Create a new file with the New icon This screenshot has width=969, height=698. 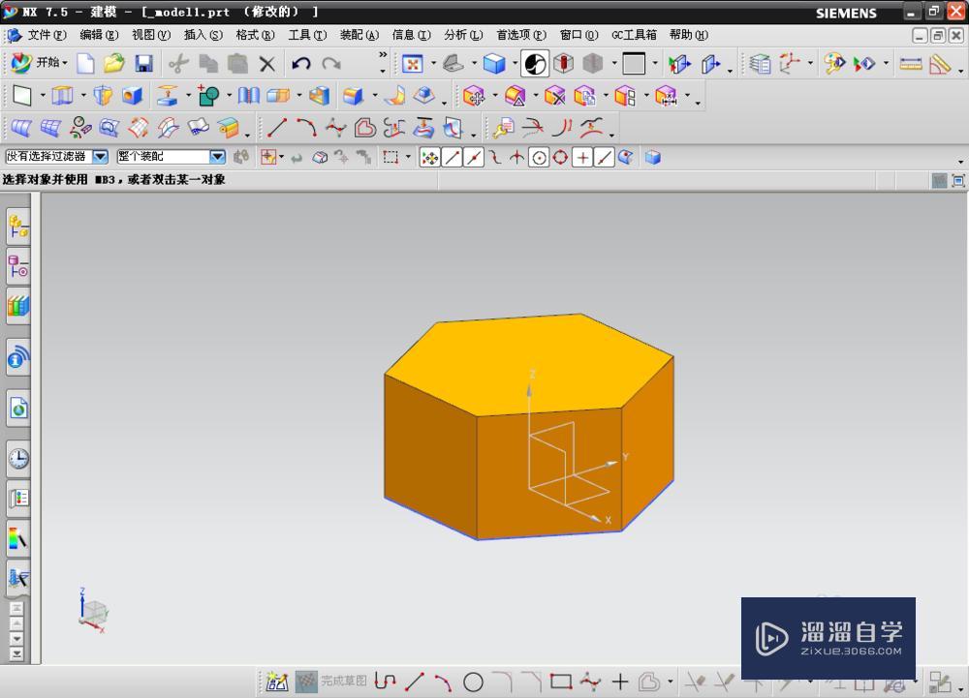click(85, 64)
